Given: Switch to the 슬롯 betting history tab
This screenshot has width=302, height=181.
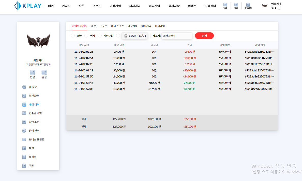Looking at the screenshot, I should coord(94,26).
